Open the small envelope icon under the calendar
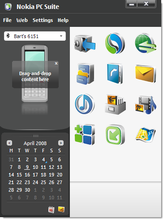This screenshot has width=163, height=219. pyautogui.click(x=61, y=209)
